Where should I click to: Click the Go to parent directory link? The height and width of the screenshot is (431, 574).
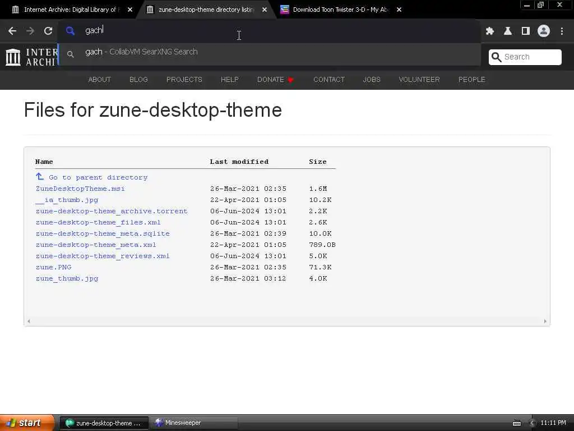coord(98,177)
